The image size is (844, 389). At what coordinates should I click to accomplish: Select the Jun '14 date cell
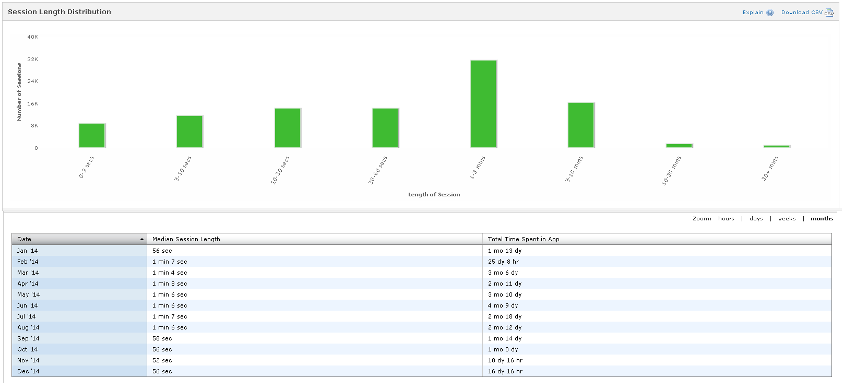(79, 305)
